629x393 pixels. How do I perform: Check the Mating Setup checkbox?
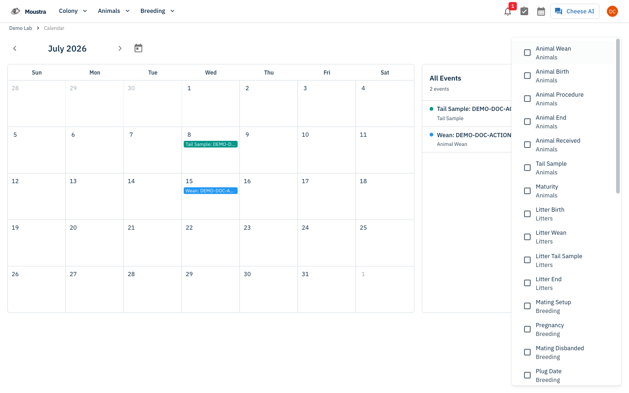pos(527,306)
